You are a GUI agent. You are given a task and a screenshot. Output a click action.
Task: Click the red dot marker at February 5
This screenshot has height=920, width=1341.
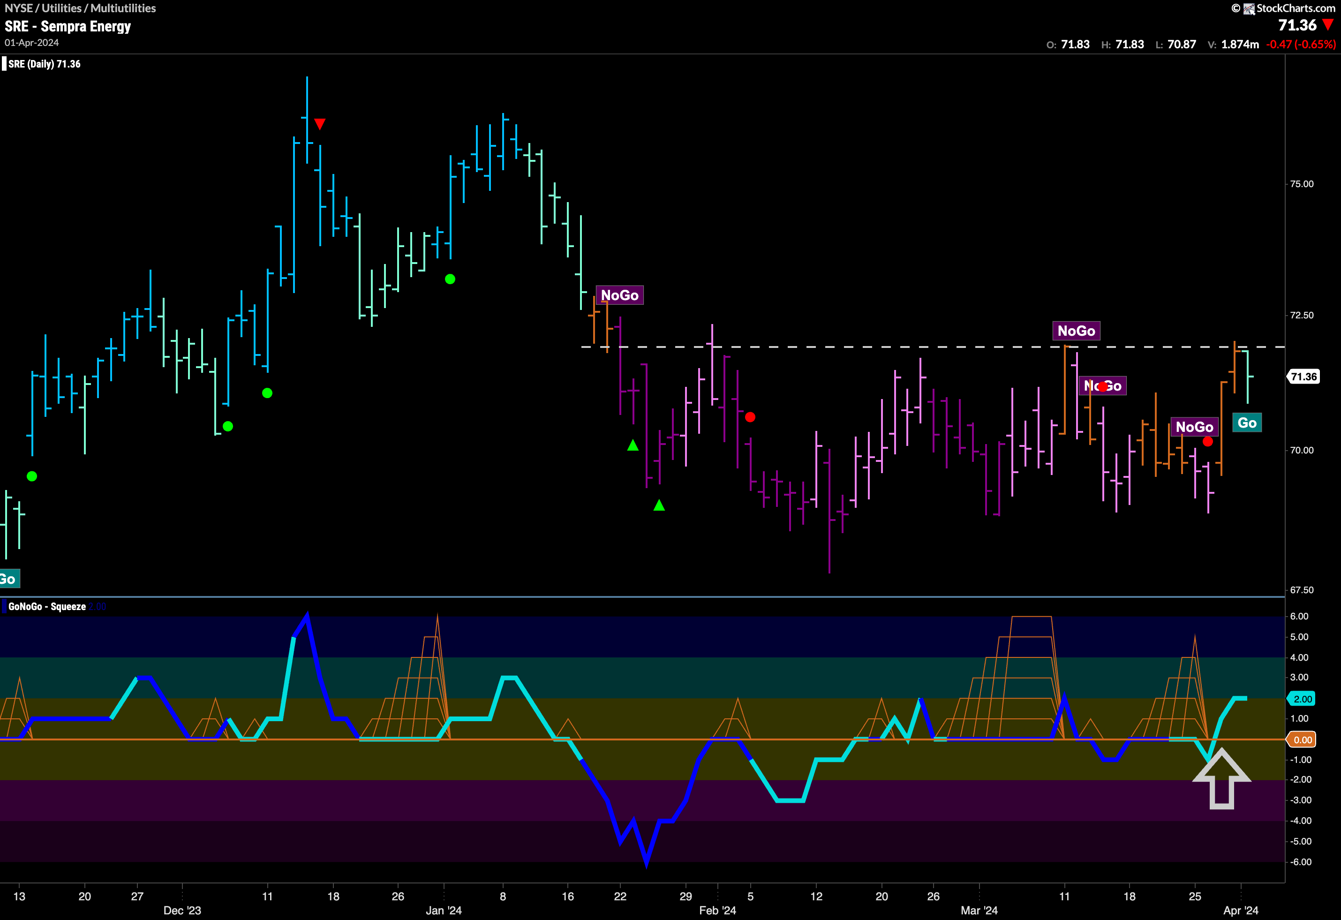750,417
